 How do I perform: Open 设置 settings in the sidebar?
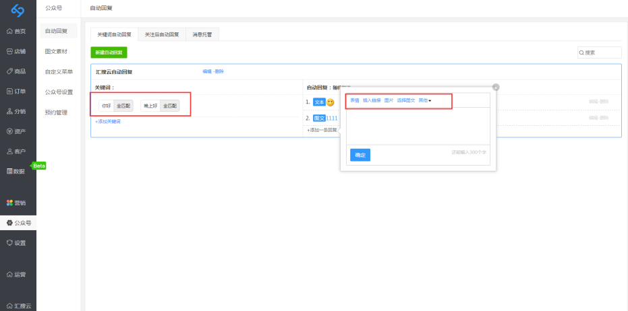click(17, 242)
